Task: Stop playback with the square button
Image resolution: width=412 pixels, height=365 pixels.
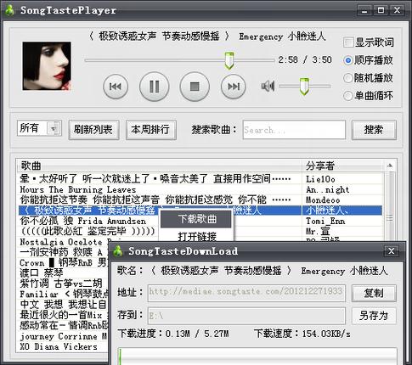Action: [x=195, y=87]
